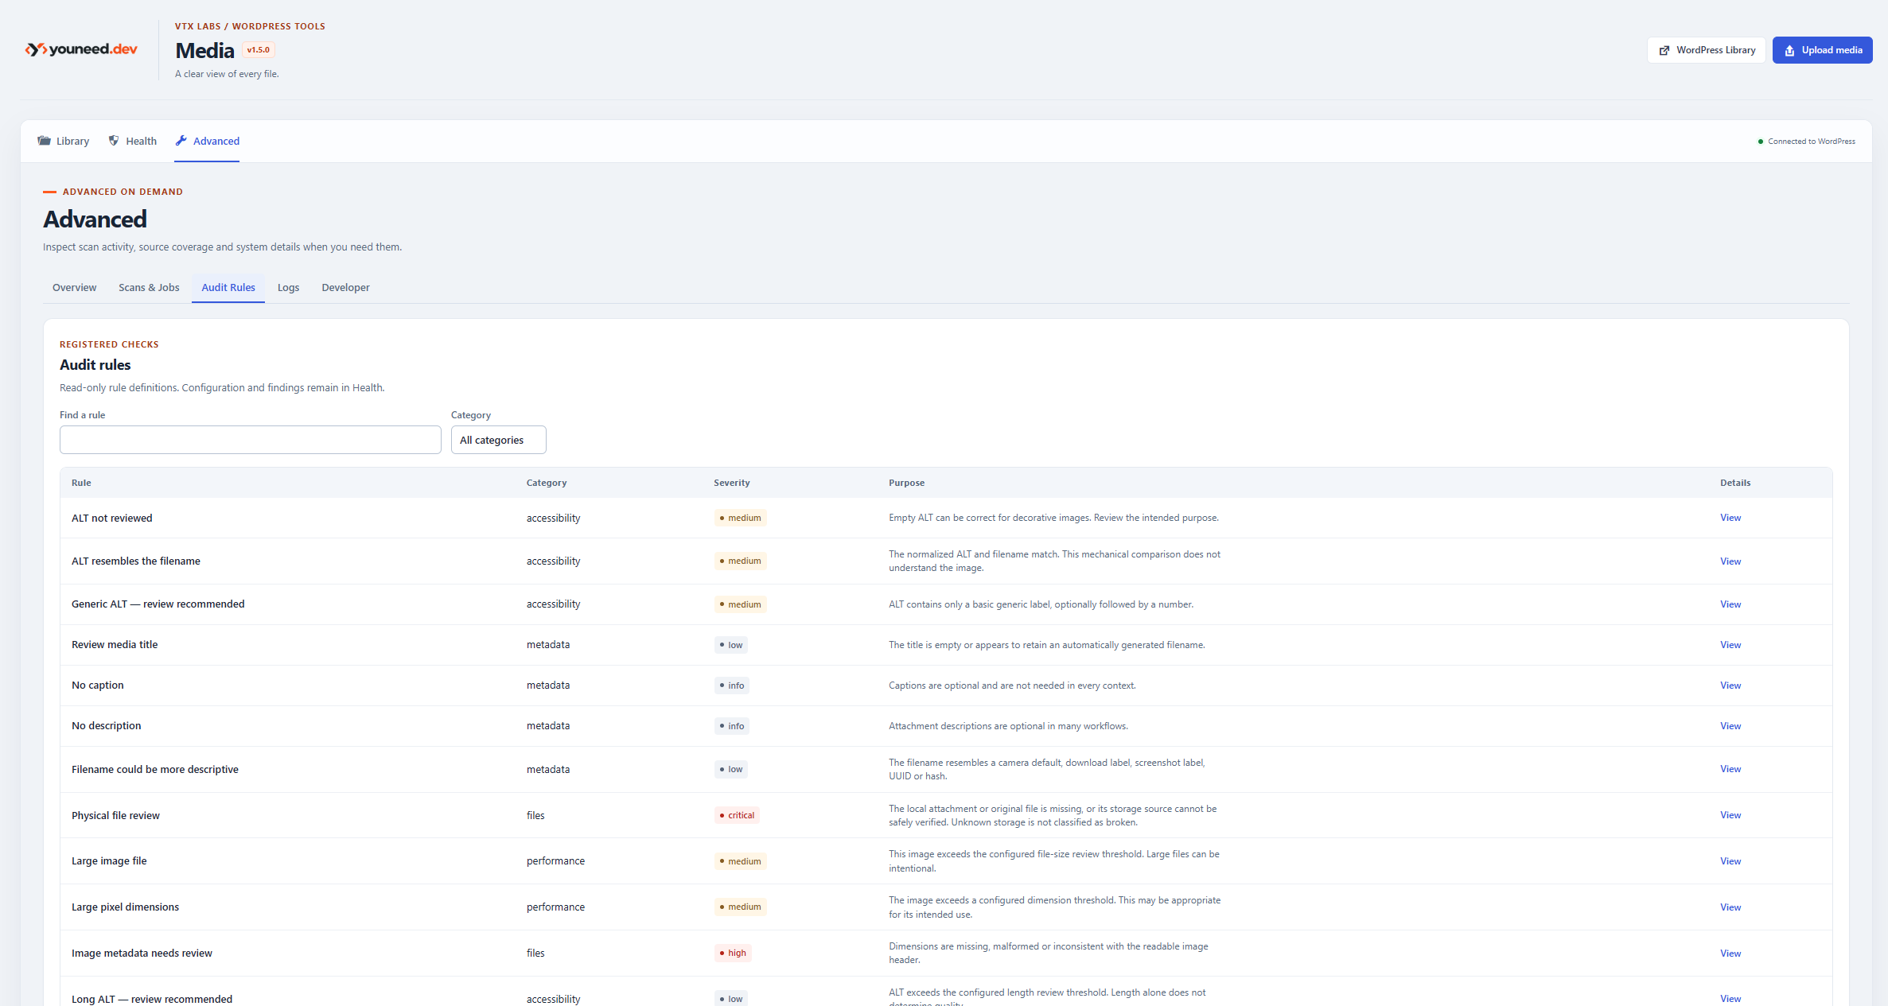
Task: Click the Physical file review rule name
Action: [115, 815]
